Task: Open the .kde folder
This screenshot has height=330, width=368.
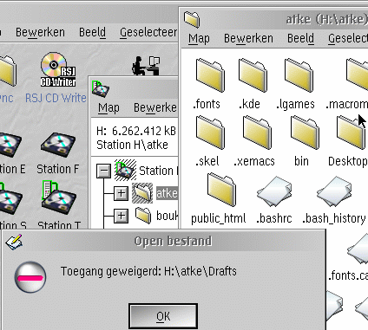Action: click(x=253, y=75)
